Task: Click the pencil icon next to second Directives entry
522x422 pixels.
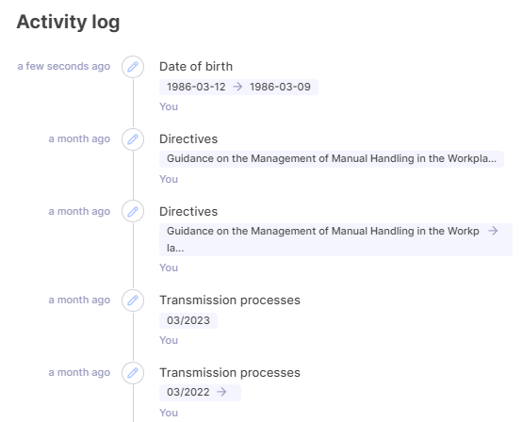Action: click(133, 211)
